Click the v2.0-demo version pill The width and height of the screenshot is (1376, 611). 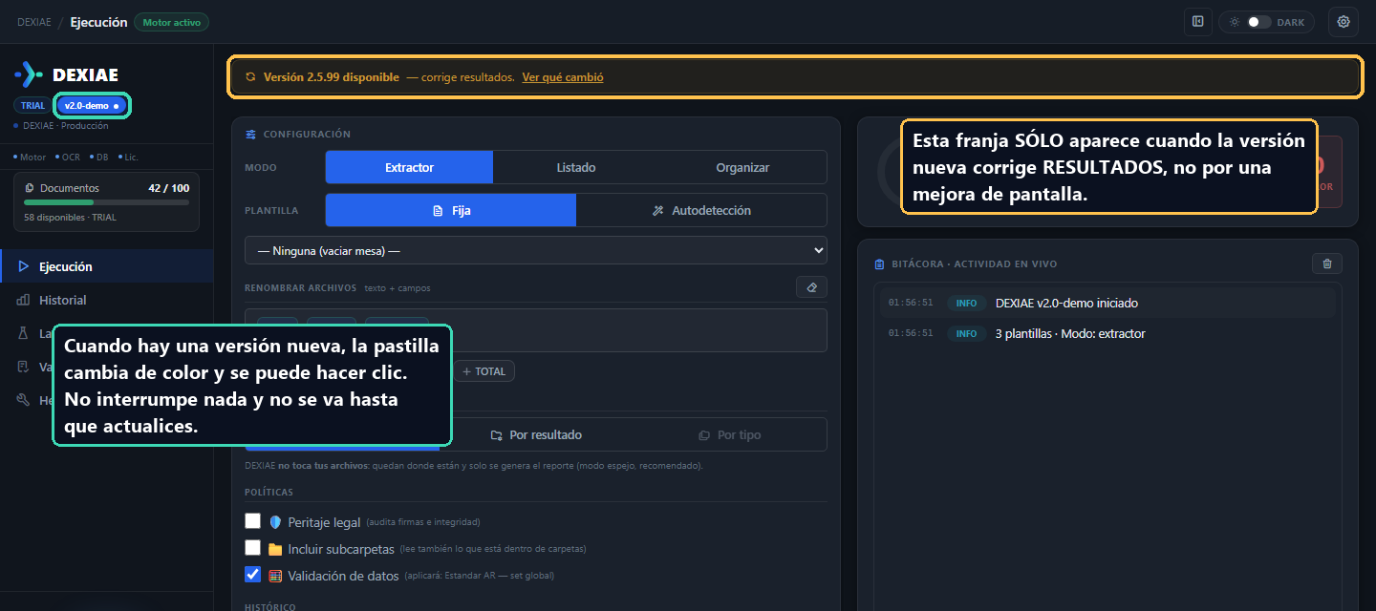pos(92,106)
